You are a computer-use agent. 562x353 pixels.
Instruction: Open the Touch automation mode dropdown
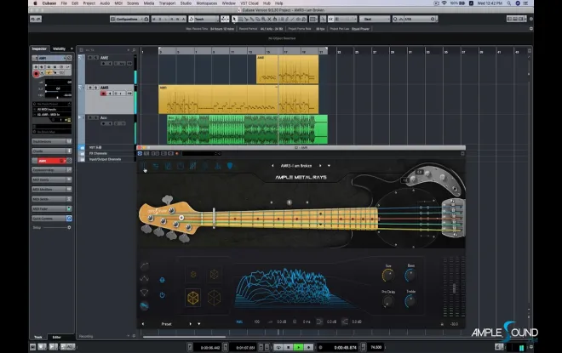pos(204,19)
